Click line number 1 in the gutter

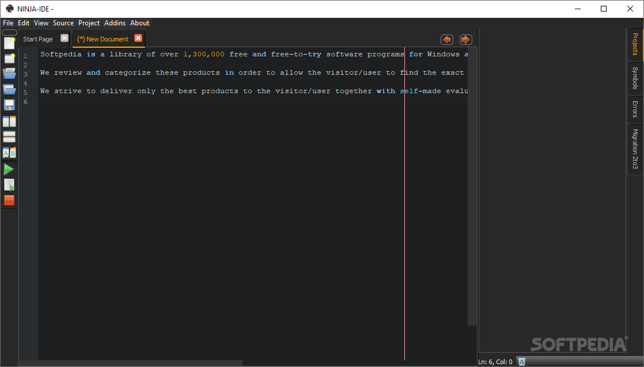coord(25,56)
